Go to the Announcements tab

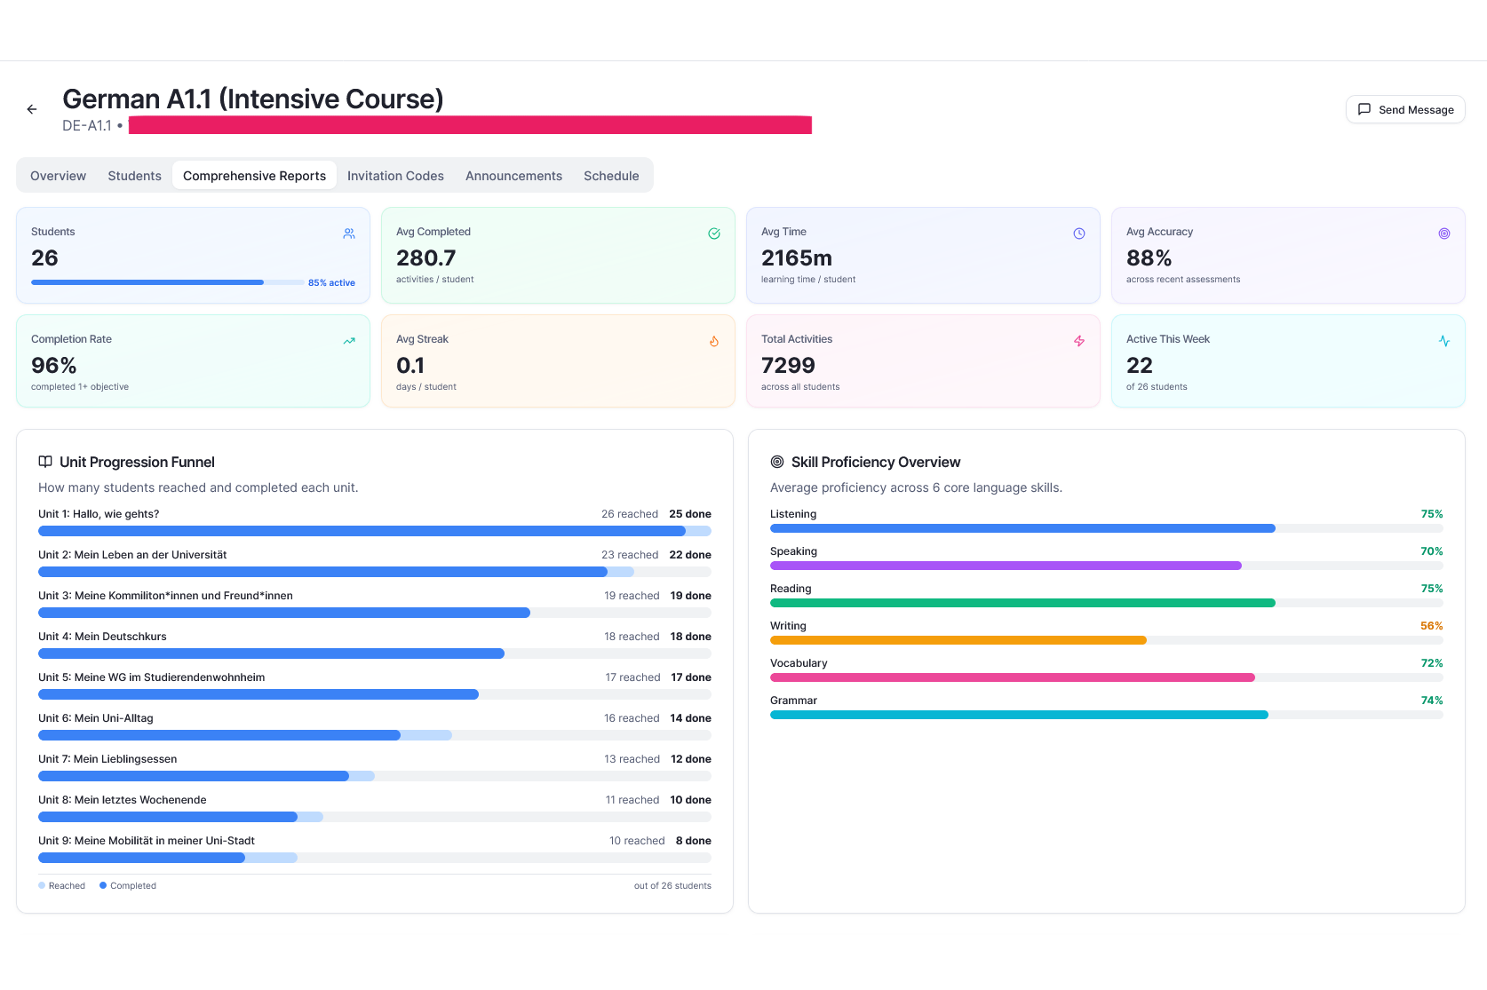click(x=514, y=176)
